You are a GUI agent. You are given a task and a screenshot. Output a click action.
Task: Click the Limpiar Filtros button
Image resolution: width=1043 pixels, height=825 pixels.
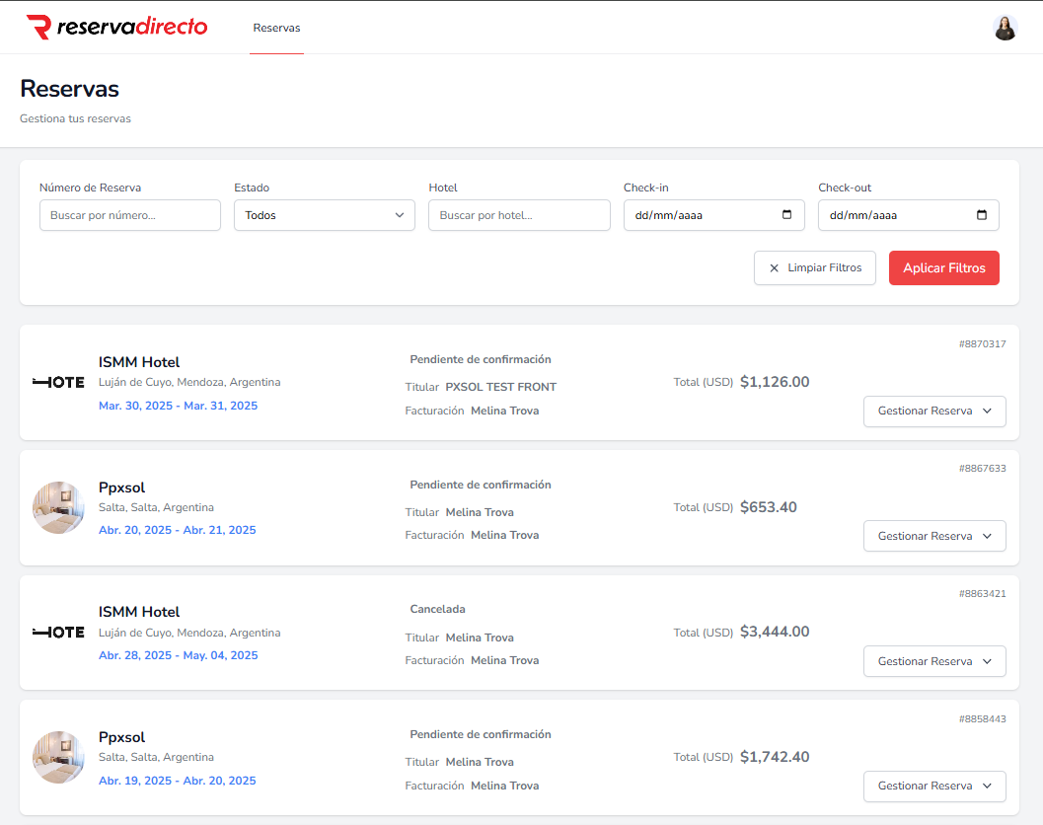click(x=814, y=268)
